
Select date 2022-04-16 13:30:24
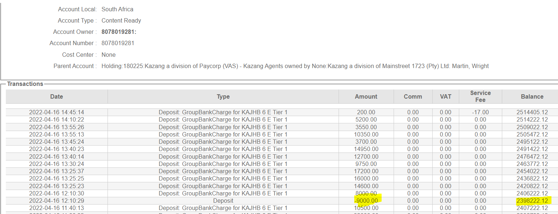[56, 164]
